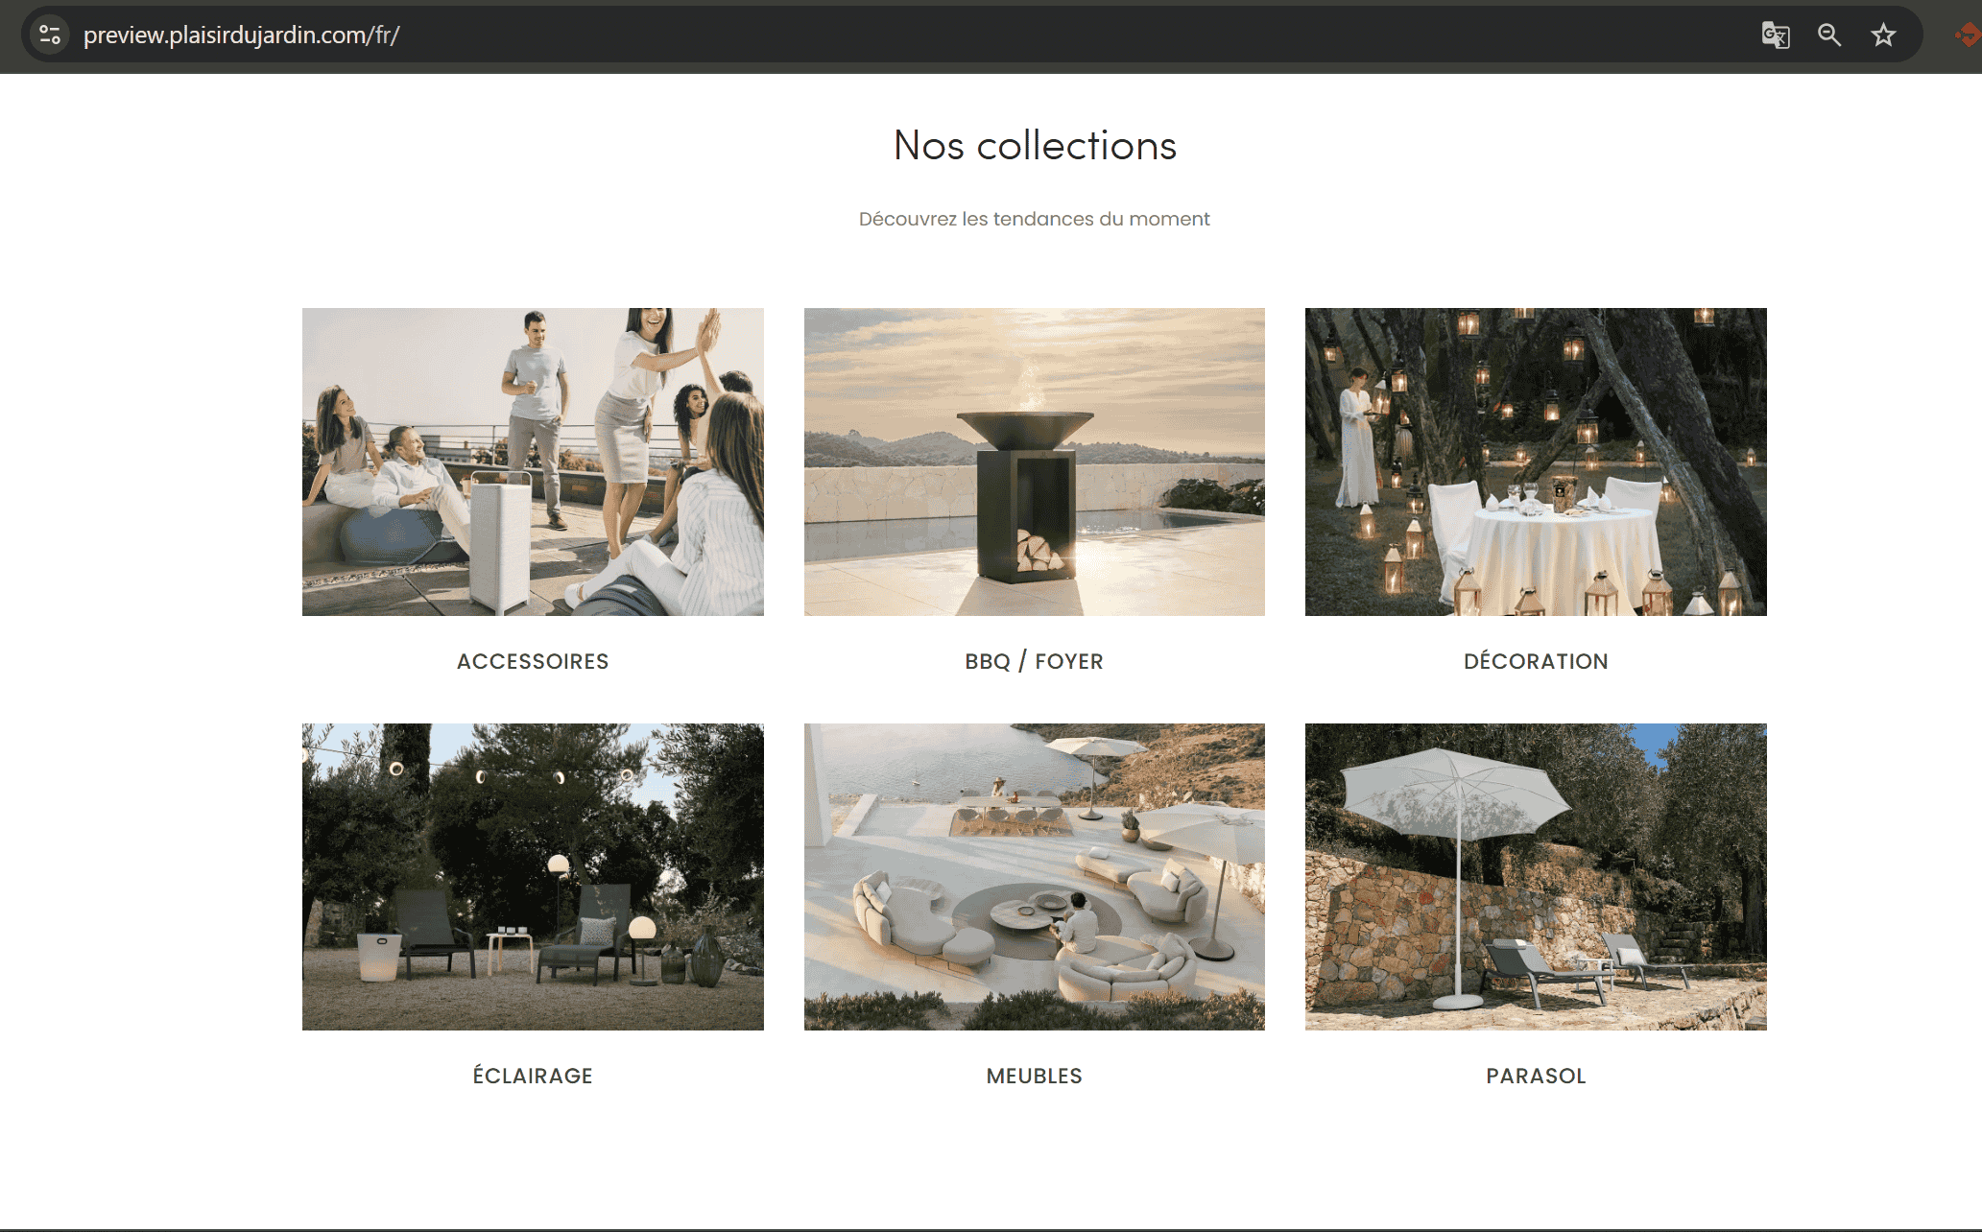Viewport: 1982px width, 1232px height.
Task: Click the red Git extension icon
Action: click(x=1968, y=36)
